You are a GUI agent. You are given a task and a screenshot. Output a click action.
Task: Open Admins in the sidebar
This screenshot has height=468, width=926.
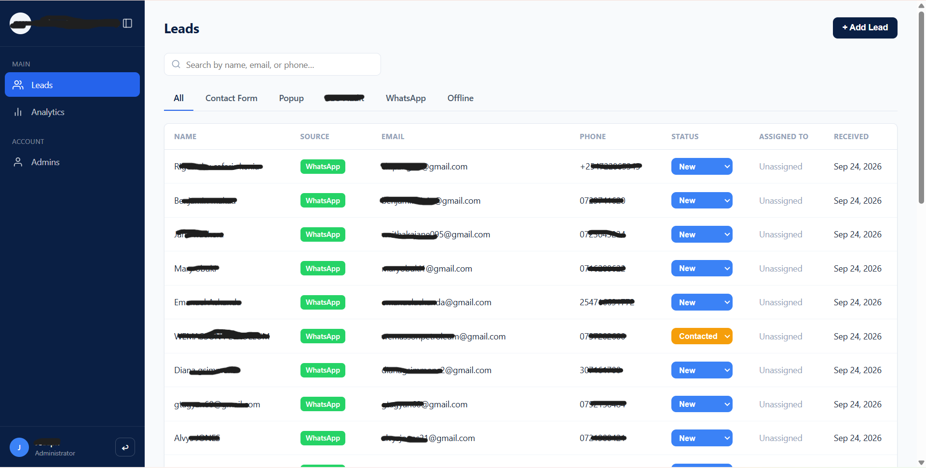[x=72, y=162]
